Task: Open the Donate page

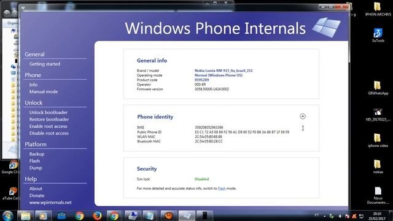Action: pos(37,195)
